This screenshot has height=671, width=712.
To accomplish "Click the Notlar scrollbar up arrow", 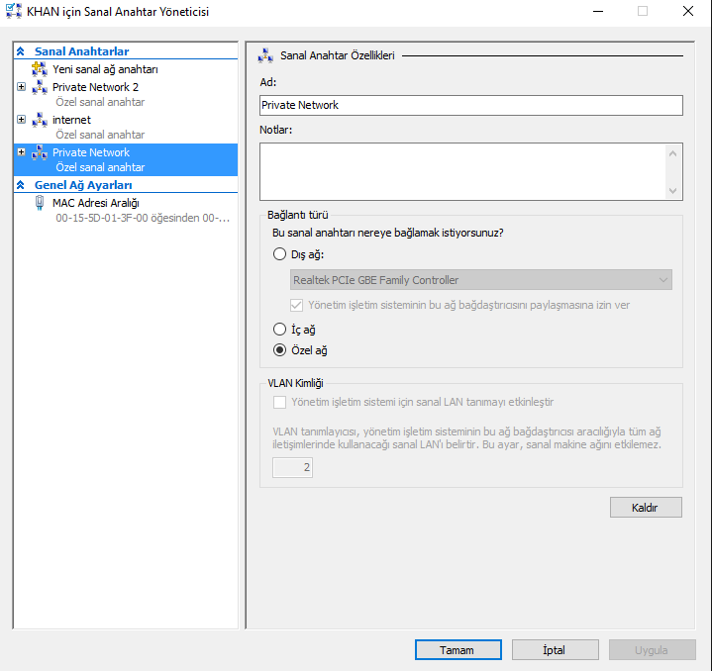I will (673, 153).
